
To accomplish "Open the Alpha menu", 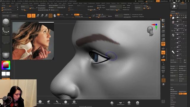I will tap(3, 3).
